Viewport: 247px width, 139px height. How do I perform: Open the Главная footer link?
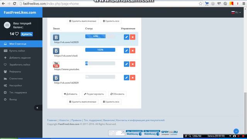click(x=52, y=120)
